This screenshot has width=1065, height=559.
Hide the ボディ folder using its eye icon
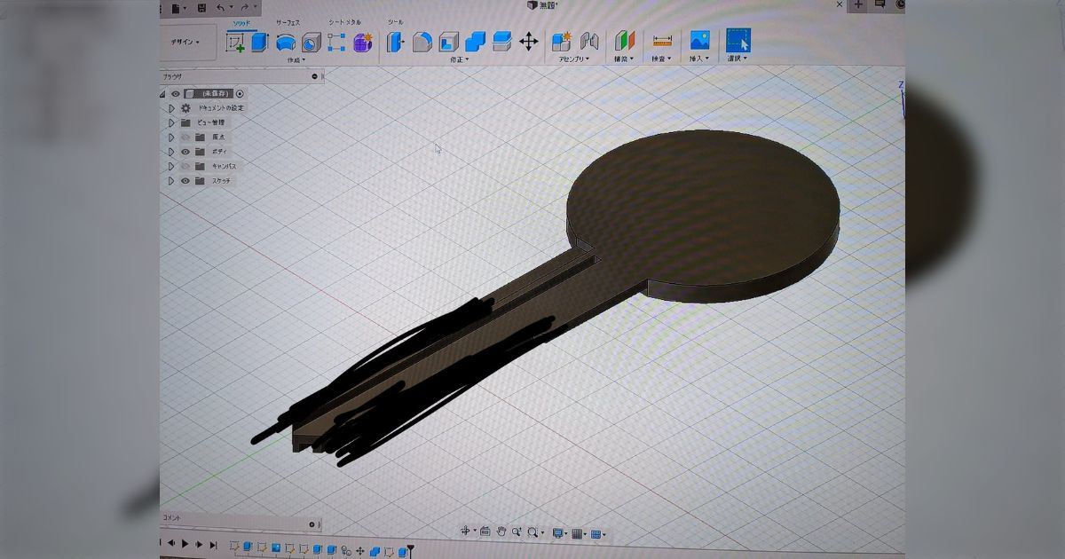click(x=185, y=152)
